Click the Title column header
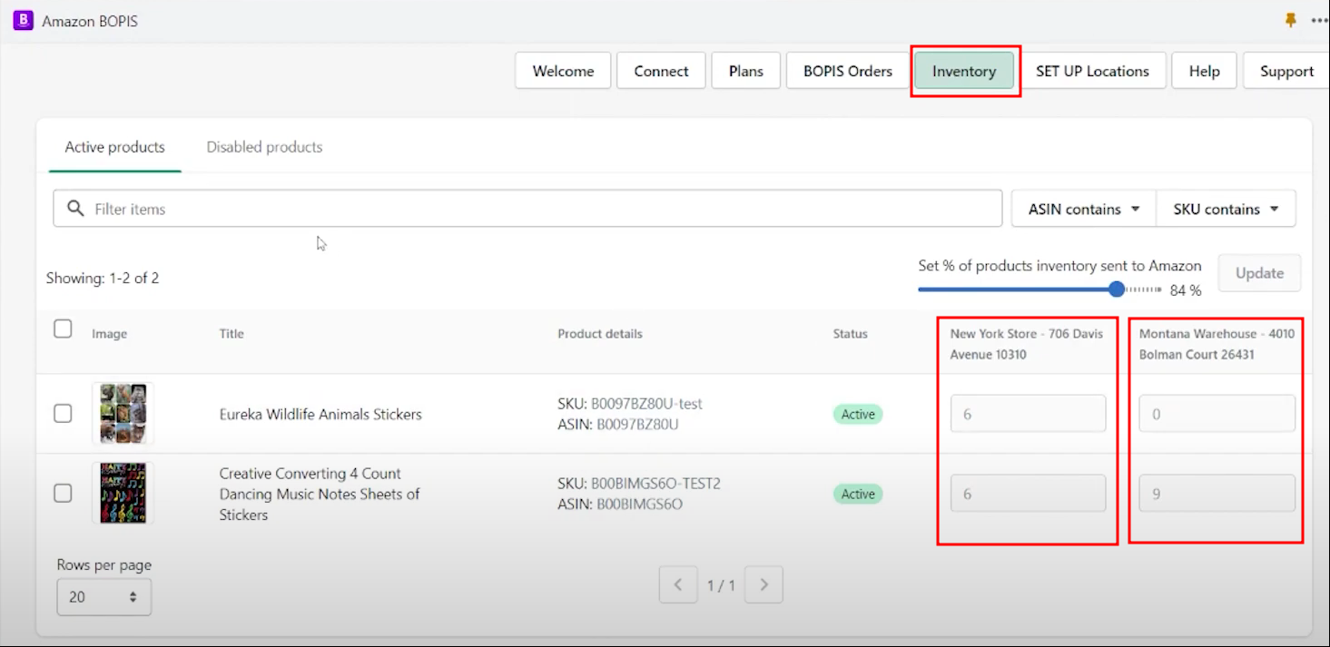 (232, 334)
